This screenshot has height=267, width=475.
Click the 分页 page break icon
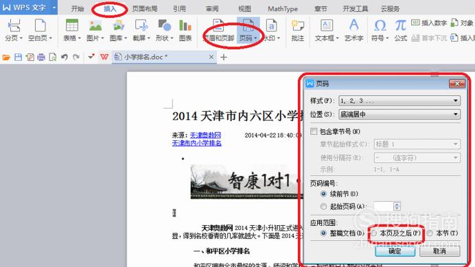[x=14, y=26]
